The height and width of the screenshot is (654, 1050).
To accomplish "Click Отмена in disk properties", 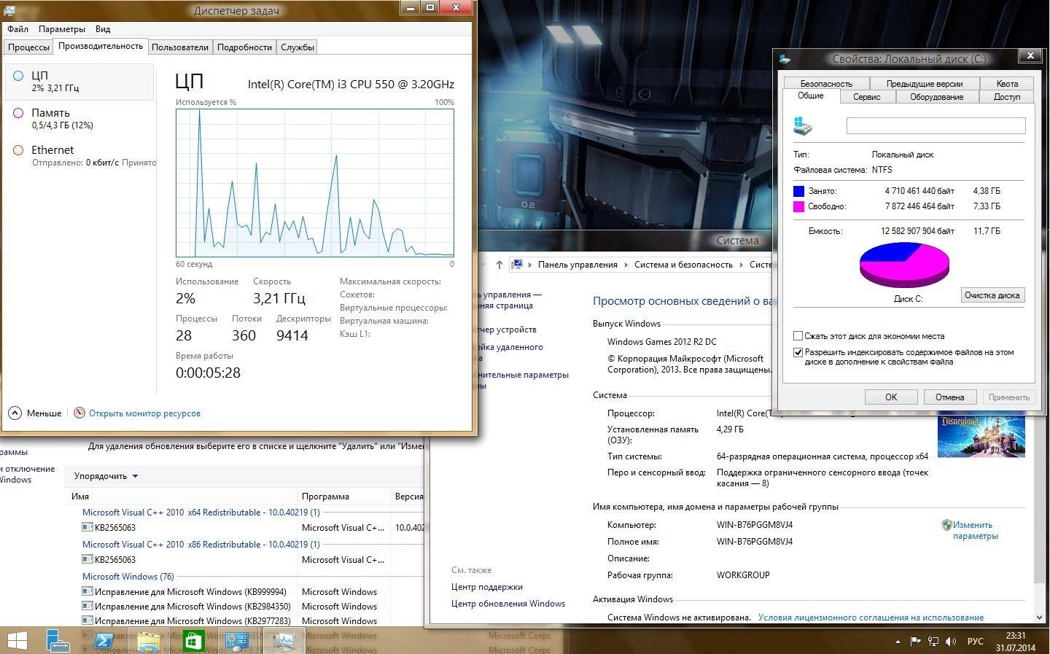I will pos(949,397).
